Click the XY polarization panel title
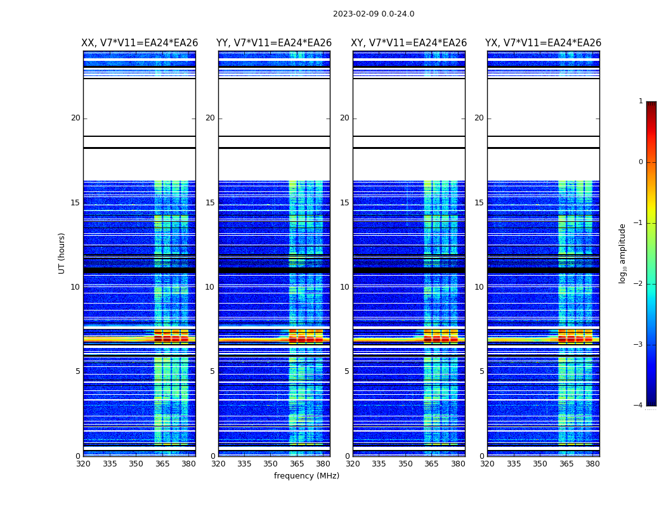 409,43
